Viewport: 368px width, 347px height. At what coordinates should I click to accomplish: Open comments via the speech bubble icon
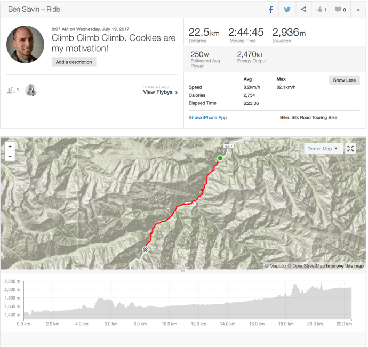click(x=340, y=9)
